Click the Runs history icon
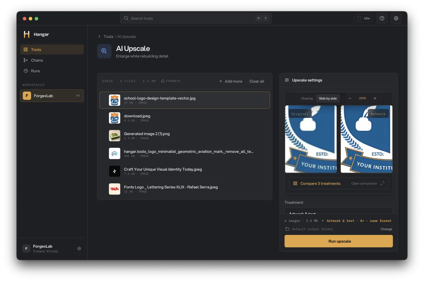This screenshot has width=424, height=282. coord(26,71)
